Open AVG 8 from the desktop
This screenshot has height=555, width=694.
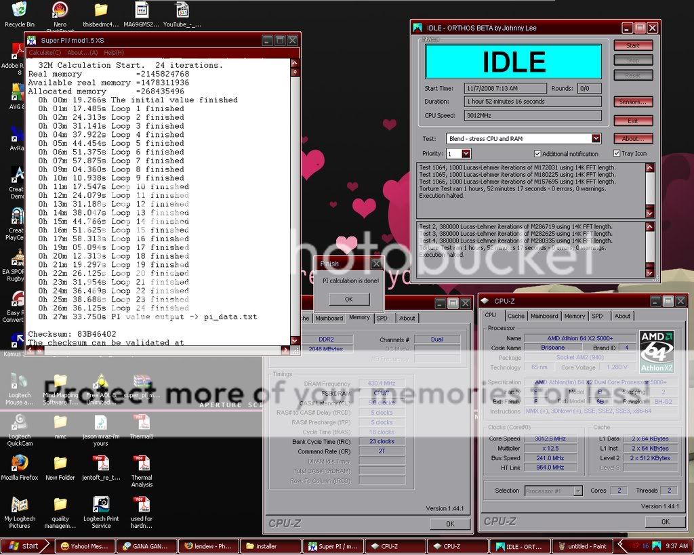point(17,90)
